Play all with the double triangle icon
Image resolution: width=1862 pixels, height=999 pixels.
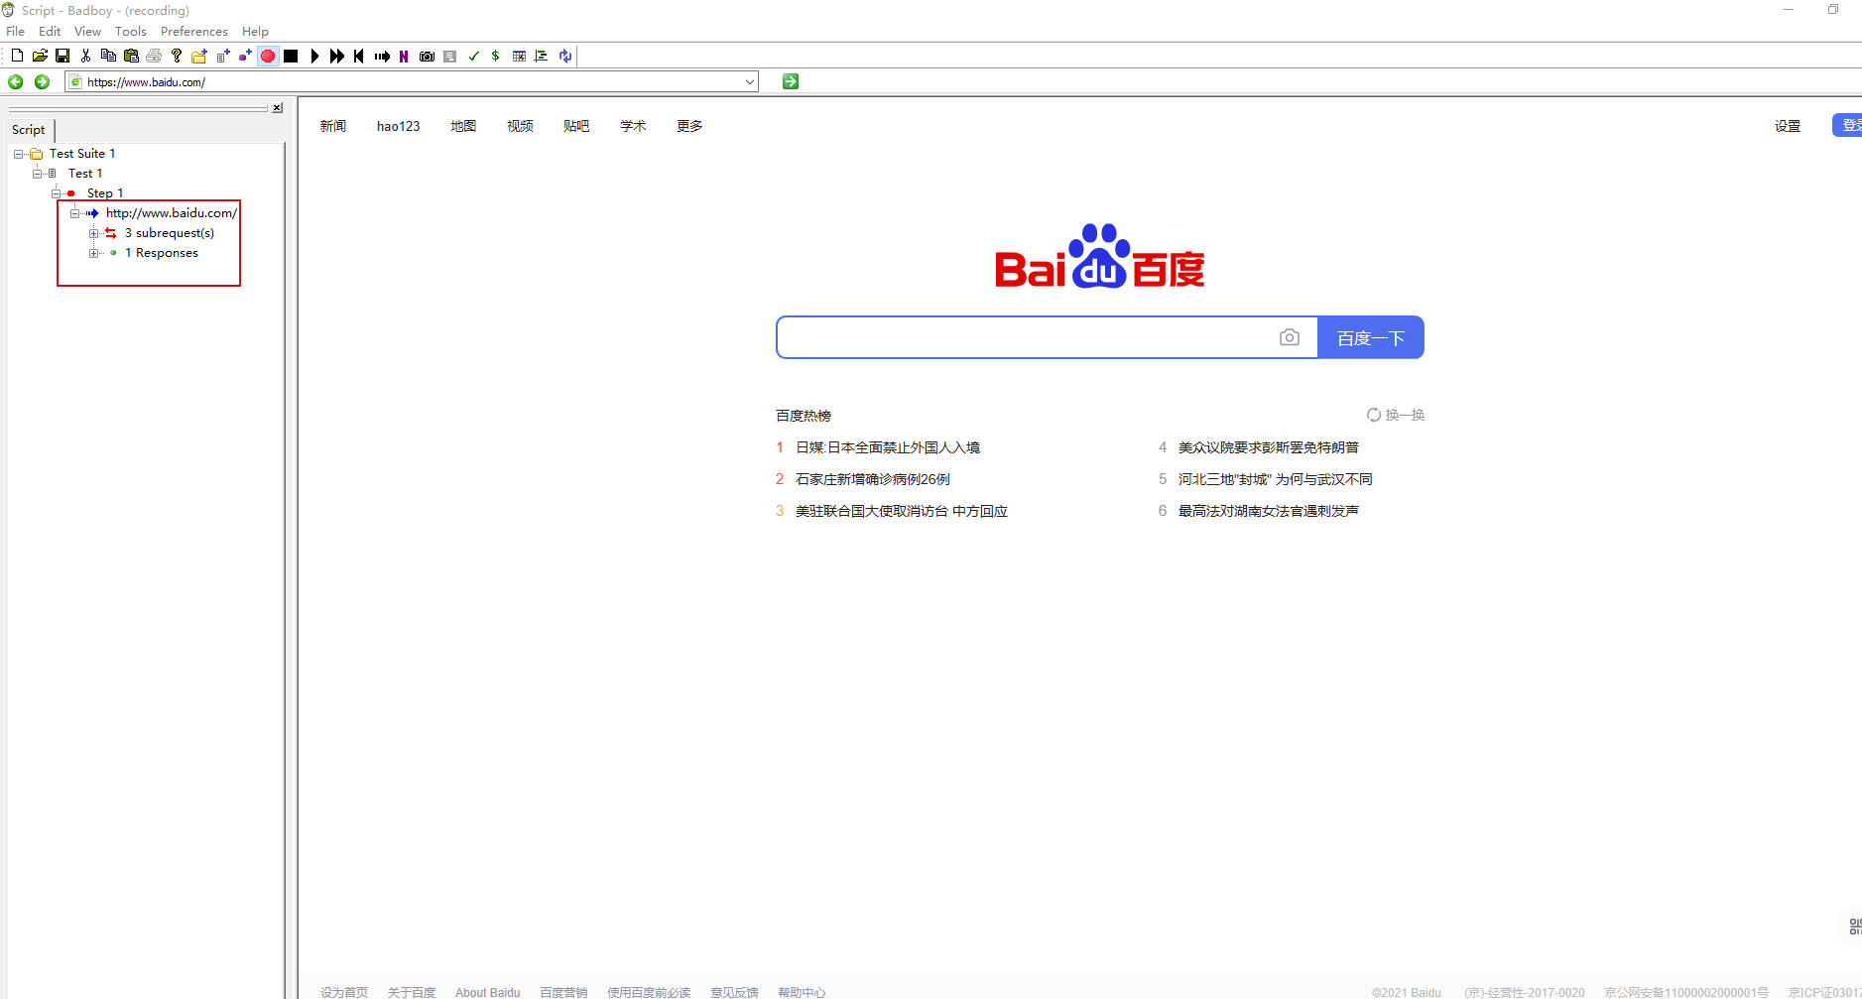337,56
